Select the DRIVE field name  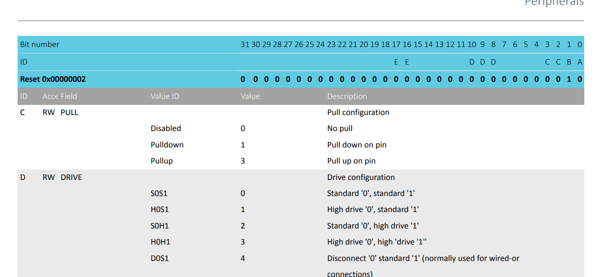pyautogui.click(x=71, y=177)
